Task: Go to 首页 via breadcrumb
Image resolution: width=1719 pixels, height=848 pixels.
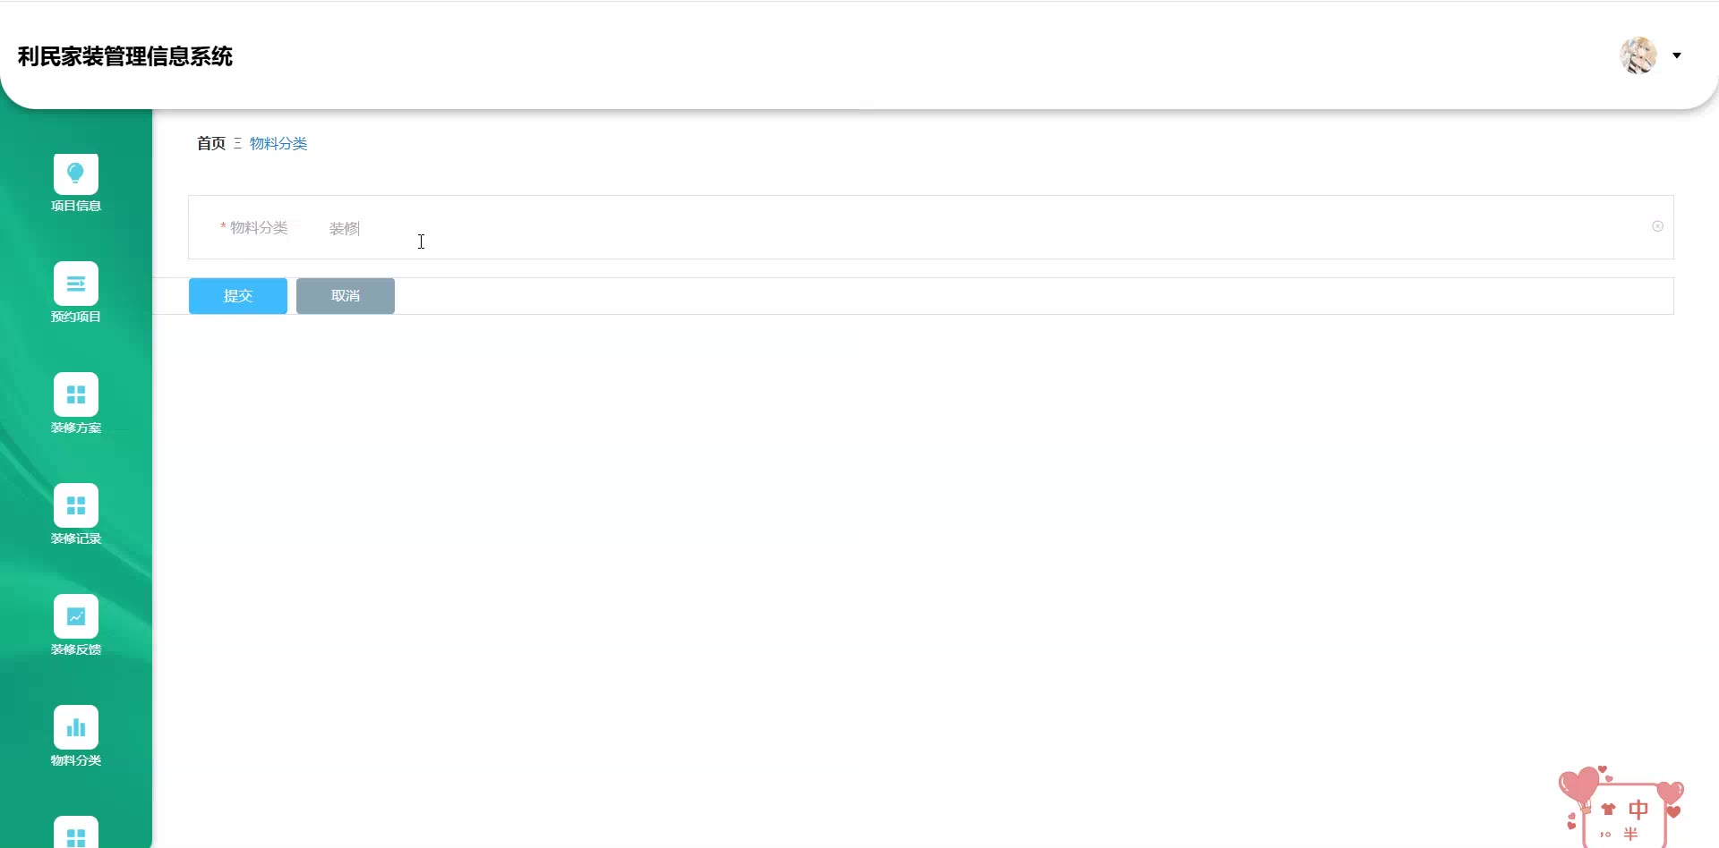Action: 211,143
